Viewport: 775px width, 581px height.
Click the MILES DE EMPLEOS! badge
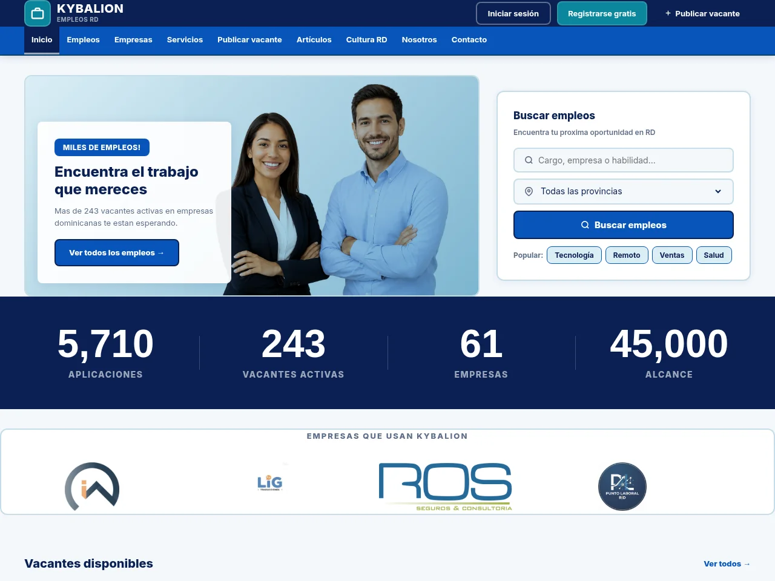coord(102,147)
